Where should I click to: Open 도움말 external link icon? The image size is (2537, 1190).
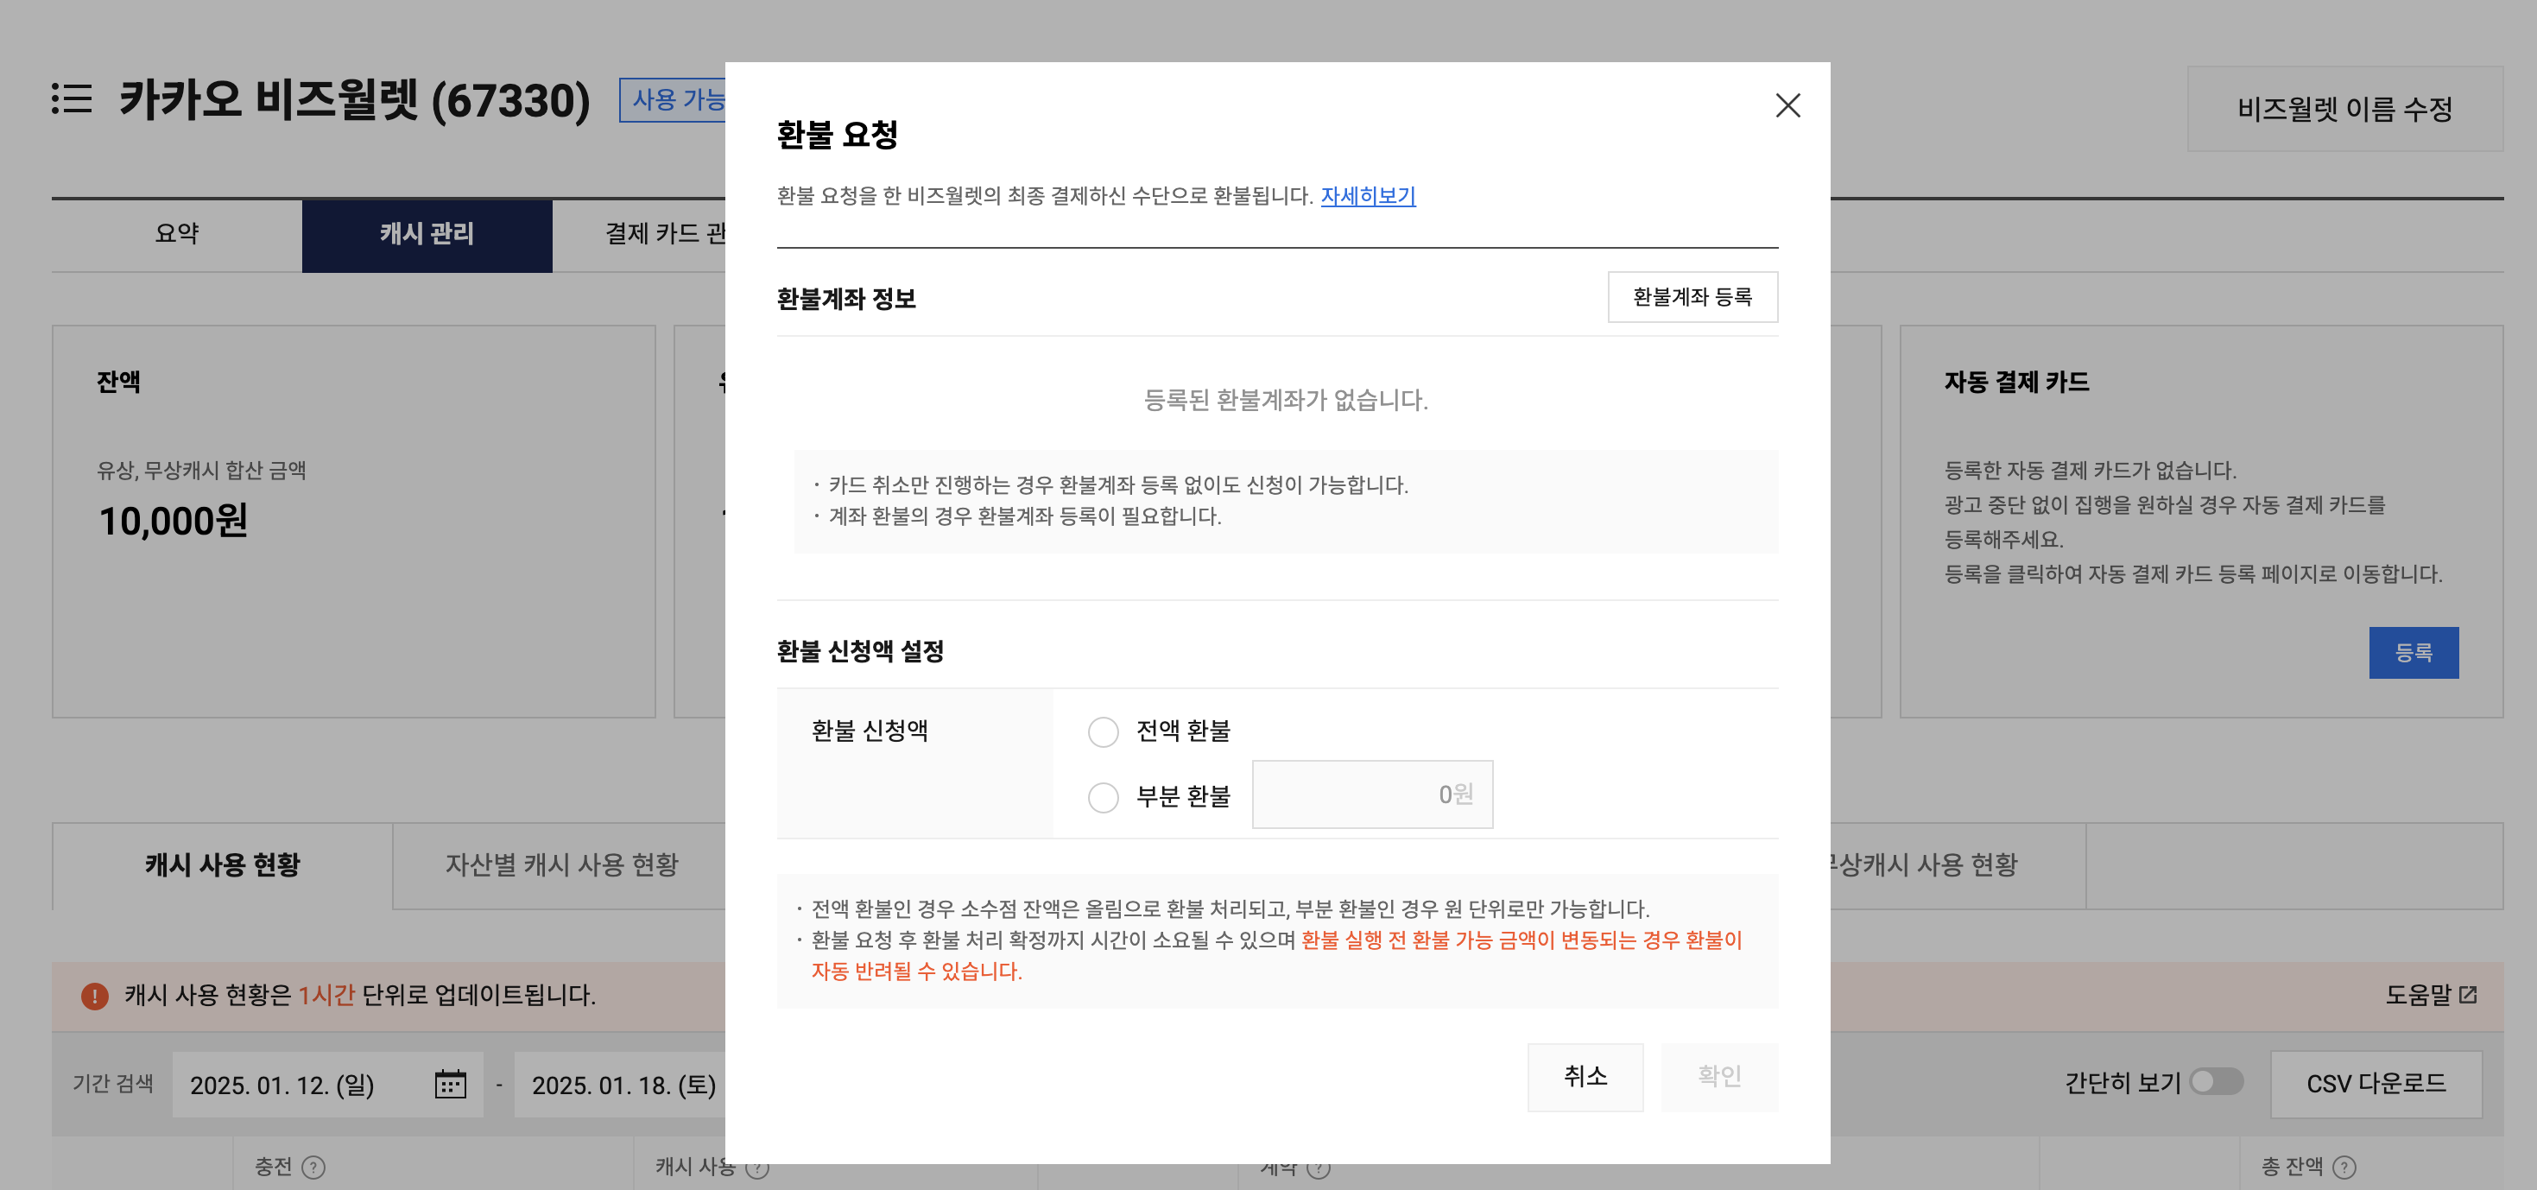(2467, 995)
